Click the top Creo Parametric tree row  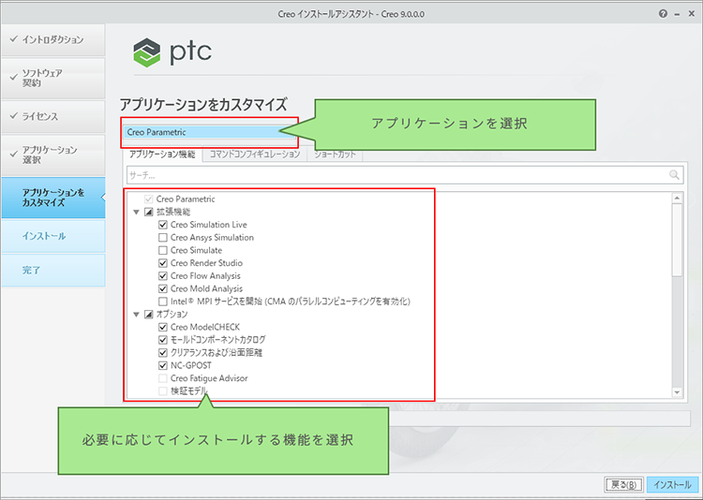coord(186,199)
